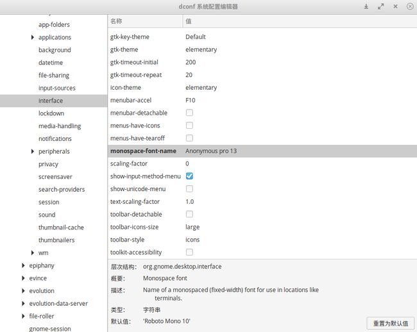Select the app-folders tree item
This screenshot has height=332, width=417.
pyautogui.click(x=54, y=25)
